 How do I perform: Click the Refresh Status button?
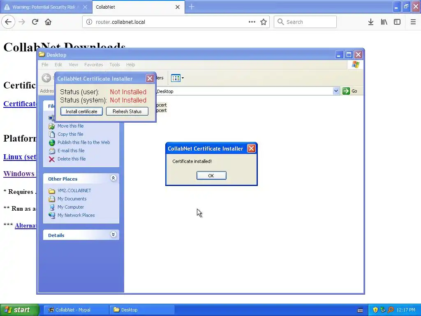click(127, 111)
